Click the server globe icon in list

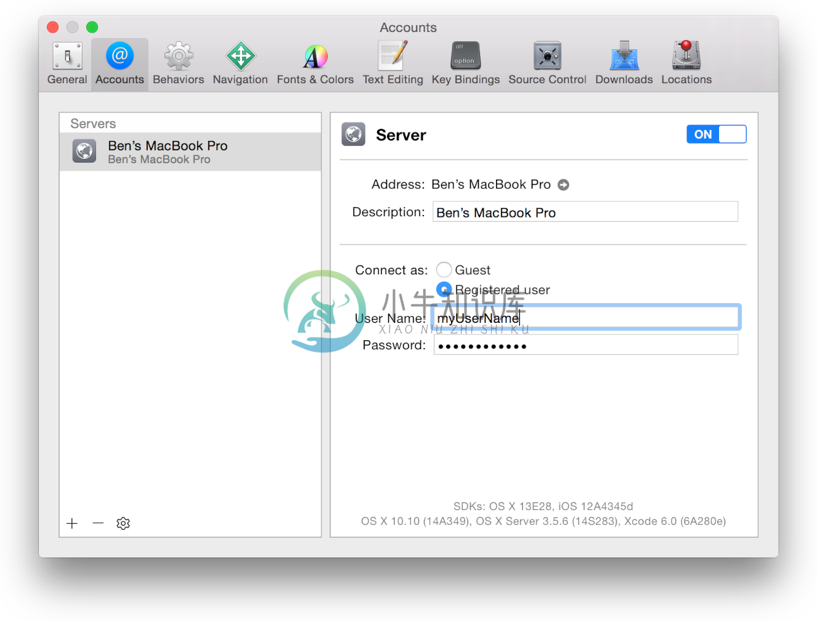click(x=84, y=151)
